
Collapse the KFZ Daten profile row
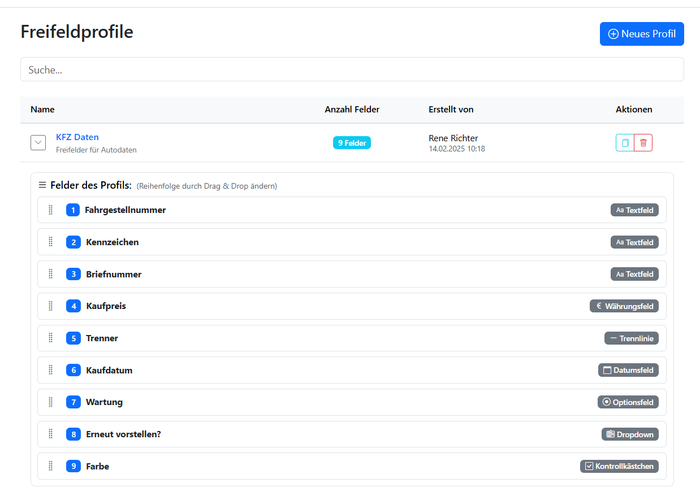[38, 143]
